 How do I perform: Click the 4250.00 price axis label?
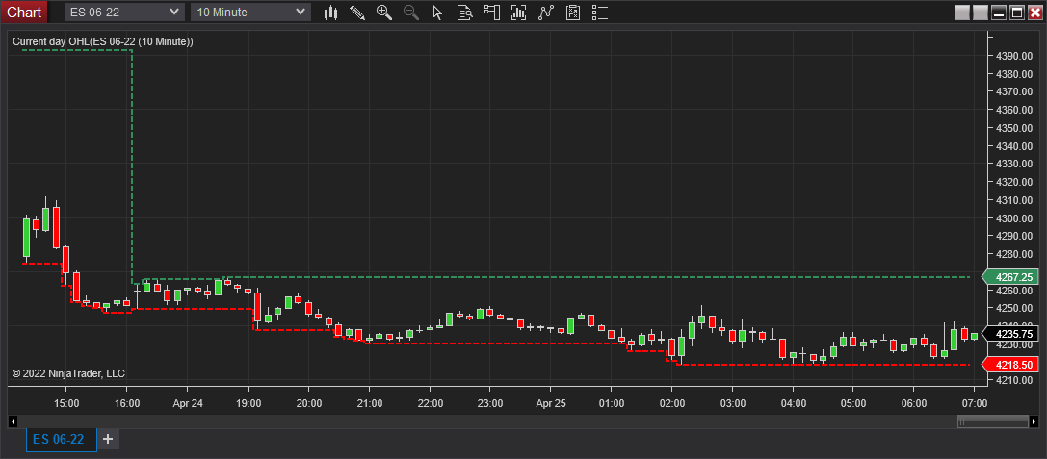coord(1015,308)
